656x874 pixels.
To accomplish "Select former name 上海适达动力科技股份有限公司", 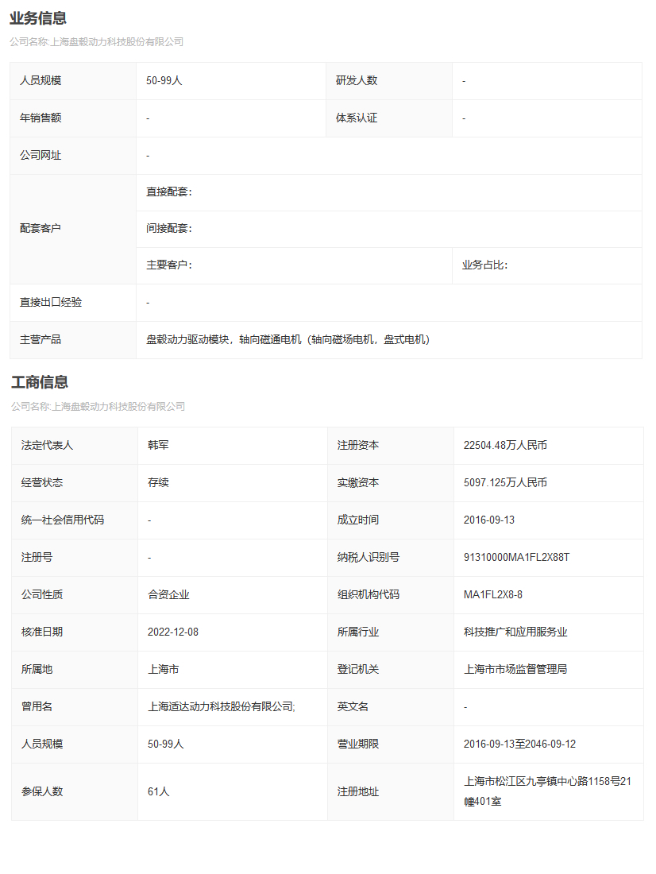I will 221,707.
